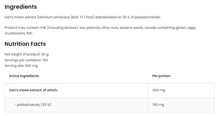
Task: Select the 'Lion's mane extract, of which:' row
Action: coord(110,91)
